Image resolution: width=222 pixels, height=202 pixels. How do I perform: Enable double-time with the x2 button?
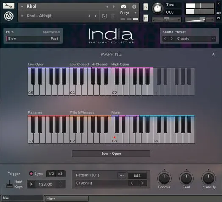tap(60, 174)
